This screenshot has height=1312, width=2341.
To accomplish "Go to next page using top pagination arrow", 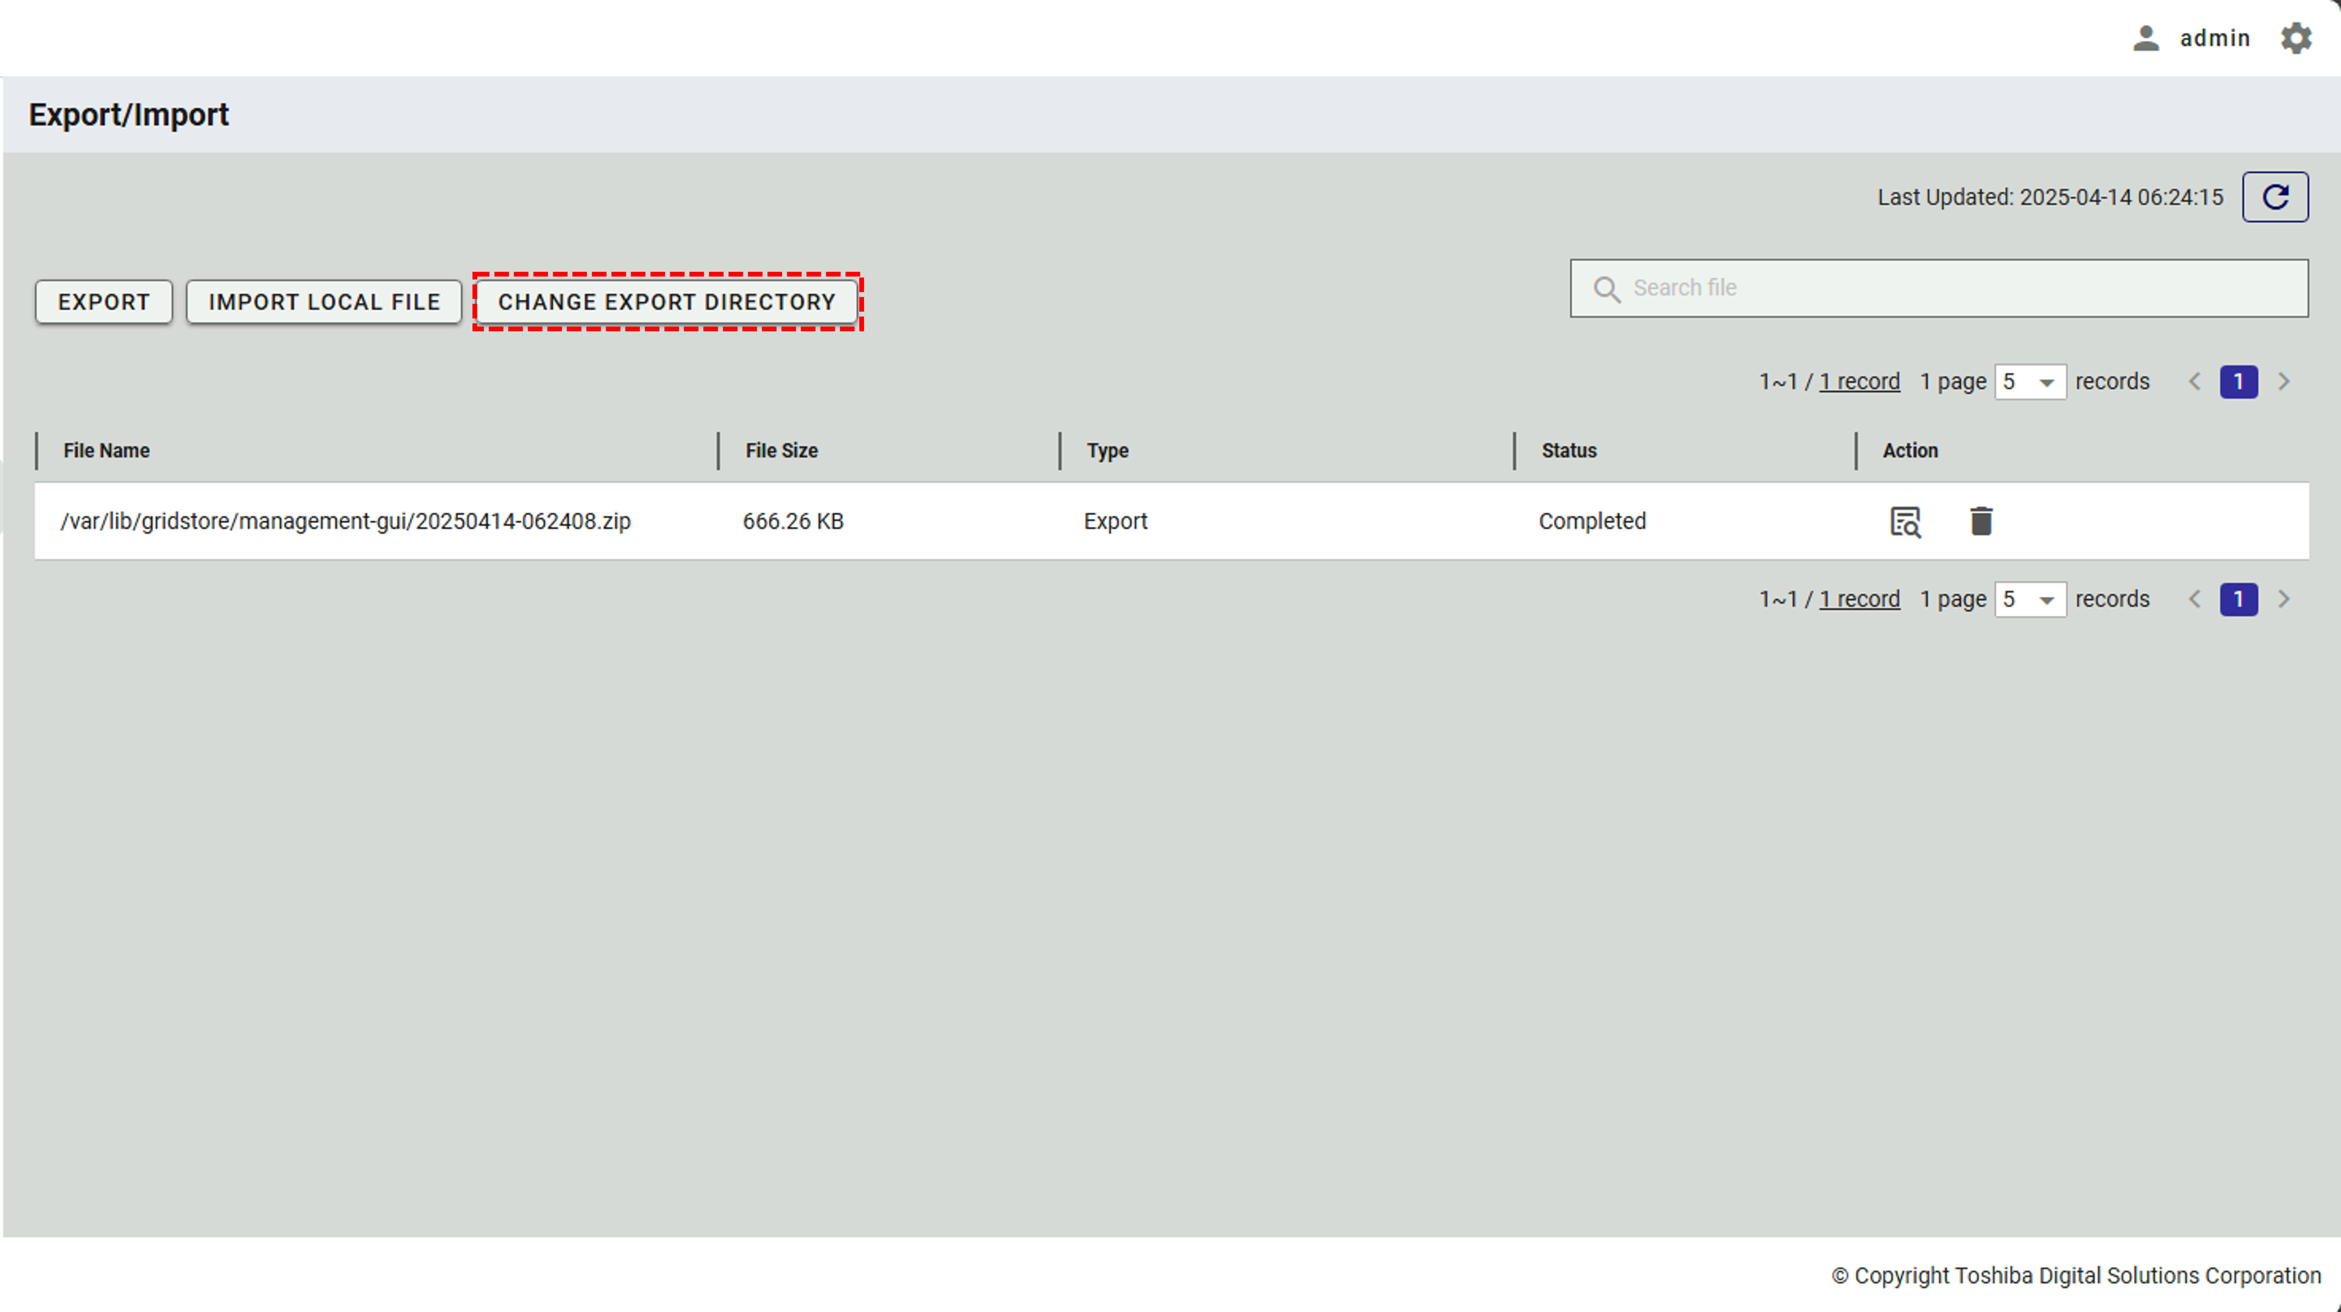I will tap(2283, 382).
